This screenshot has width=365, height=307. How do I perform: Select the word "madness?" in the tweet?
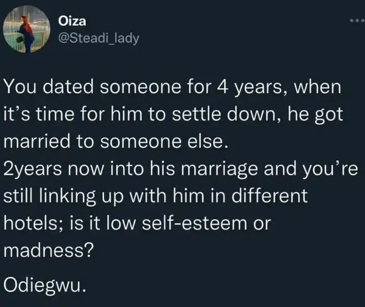tap(48, 249)
